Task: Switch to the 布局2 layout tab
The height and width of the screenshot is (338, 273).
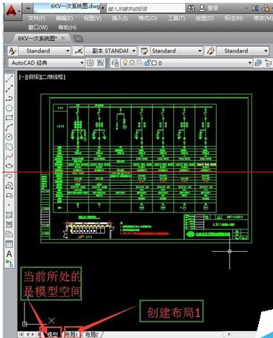Action: 92,334
